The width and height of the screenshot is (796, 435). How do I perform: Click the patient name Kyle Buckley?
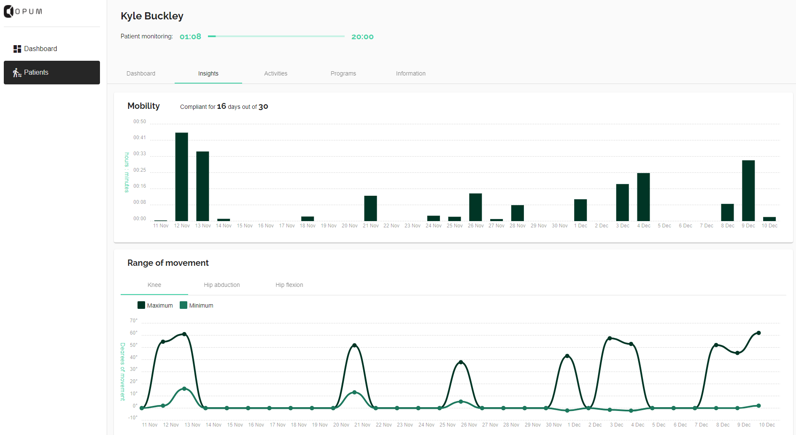coord(152,16)
